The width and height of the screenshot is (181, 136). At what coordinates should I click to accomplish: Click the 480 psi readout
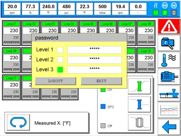point(67,9)
